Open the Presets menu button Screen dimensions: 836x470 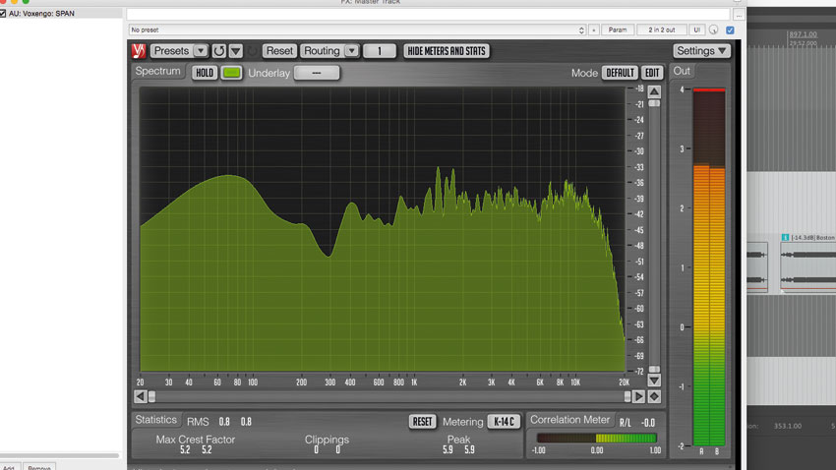171,50
